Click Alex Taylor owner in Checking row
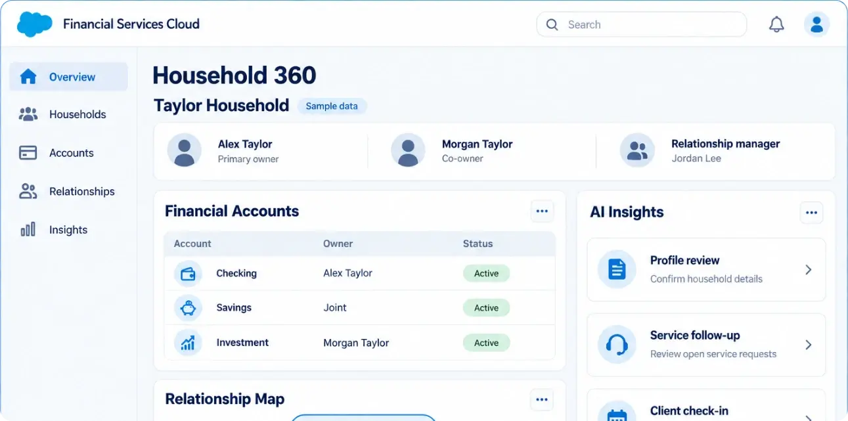This screenshot has width=848, height=421. [x=347, y=273]
